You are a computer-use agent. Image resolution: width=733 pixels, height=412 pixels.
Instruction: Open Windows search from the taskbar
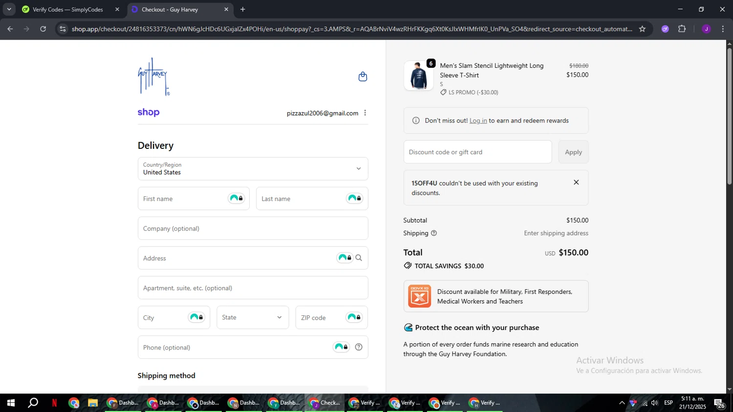coord(33,403)
